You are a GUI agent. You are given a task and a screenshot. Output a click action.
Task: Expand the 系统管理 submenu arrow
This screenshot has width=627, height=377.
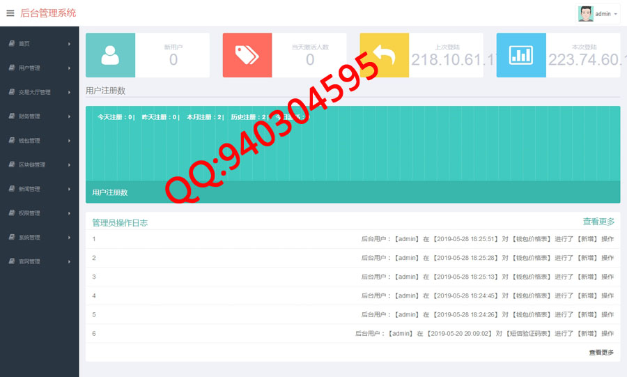click(70, 238)
